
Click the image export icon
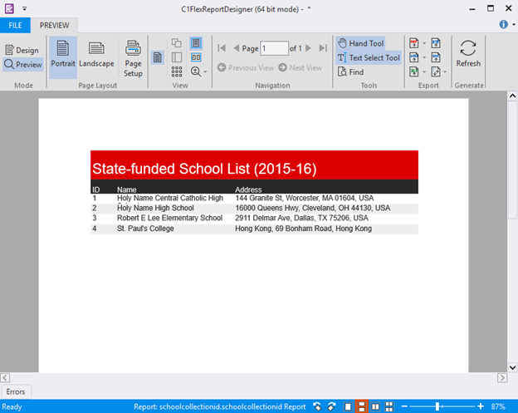[436, 71]
